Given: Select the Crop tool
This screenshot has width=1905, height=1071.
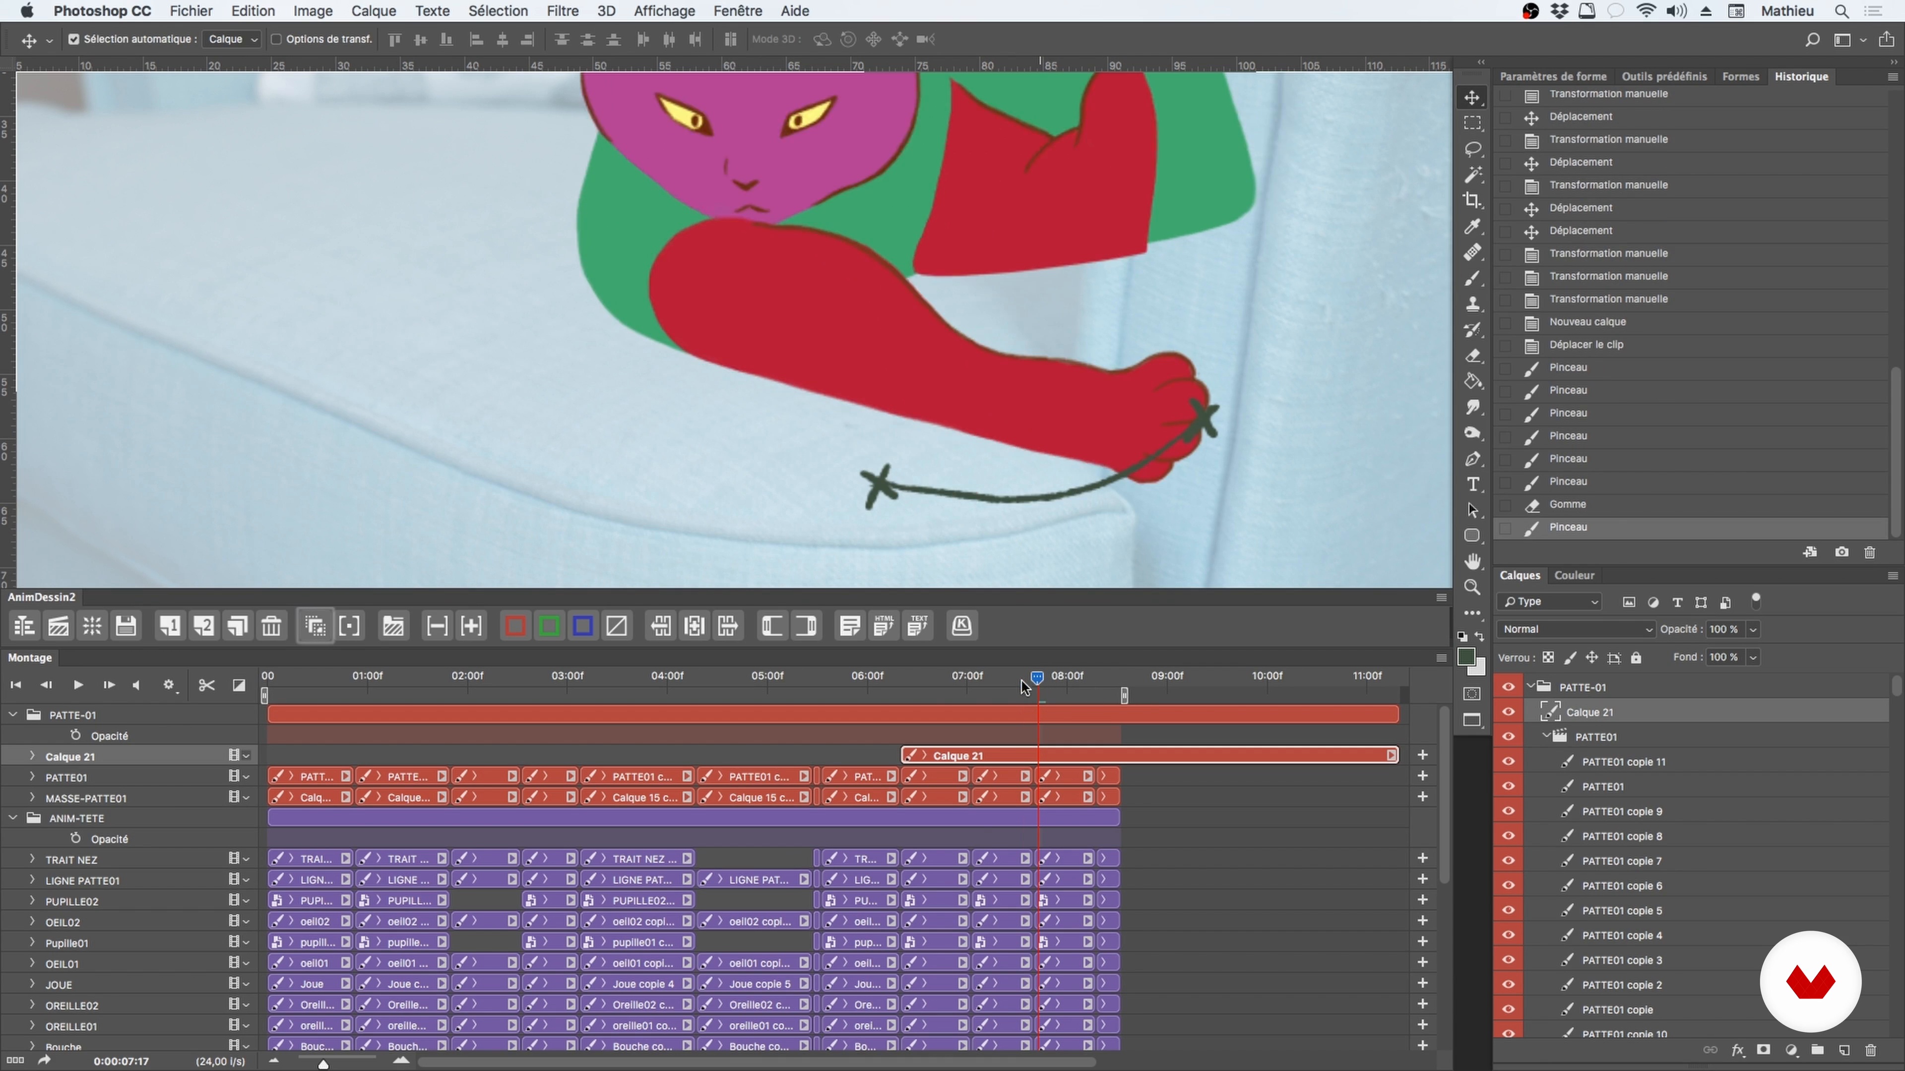Looking at the screenshot, I should coord(1472,200).
